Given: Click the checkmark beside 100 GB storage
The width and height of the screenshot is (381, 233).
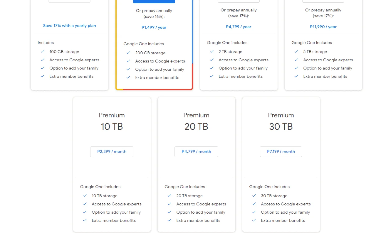Looking at the screenshot, I should (43, 51).
